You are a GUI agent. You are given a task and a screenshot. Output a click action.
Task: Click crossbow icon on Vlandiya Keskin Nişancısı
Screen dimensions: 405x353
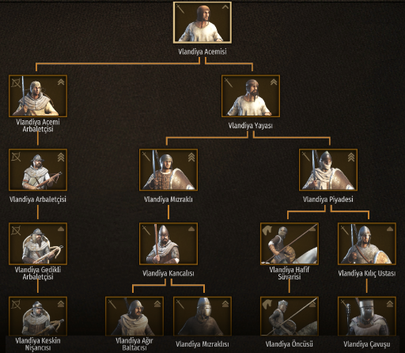16,305
